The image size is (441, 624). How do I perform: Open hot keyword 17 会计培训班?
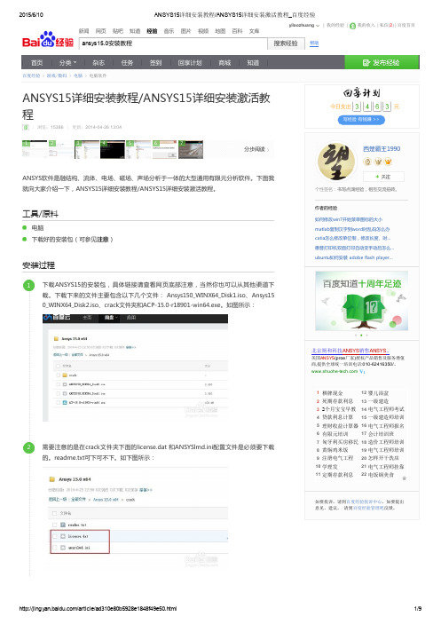pyautogui.click(x=381, y=434)
